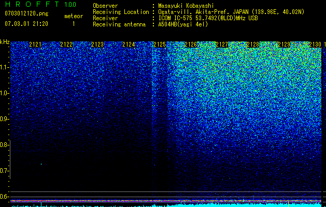Click the 2123 time marker
The image size is (326, 207).
pyautogui.click(x=97, y=45)
